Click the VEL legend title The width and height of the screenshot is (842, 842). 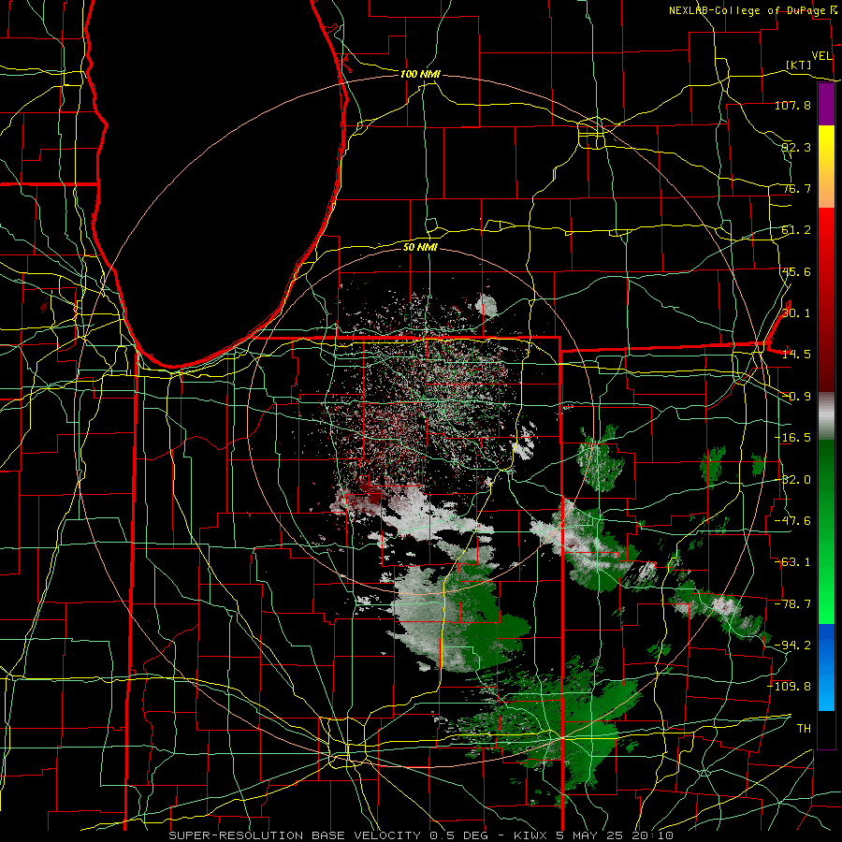(x=821, y=56)
